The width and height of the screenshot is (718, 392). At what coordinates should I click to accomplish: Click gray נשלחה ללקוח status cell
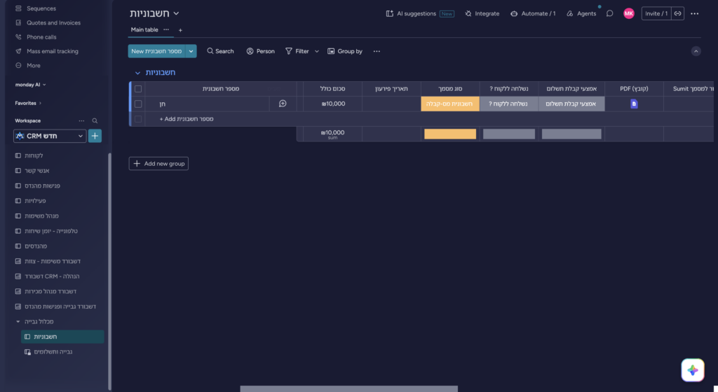point(509,104)
